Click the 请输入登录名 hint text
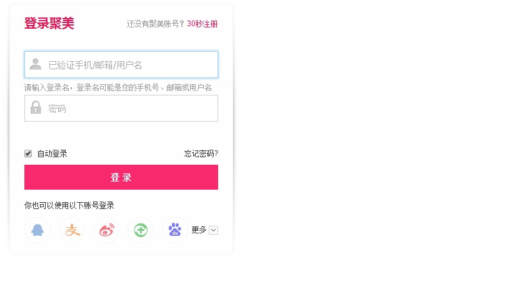This screenshot has width=510, height=287. [118, 87]
